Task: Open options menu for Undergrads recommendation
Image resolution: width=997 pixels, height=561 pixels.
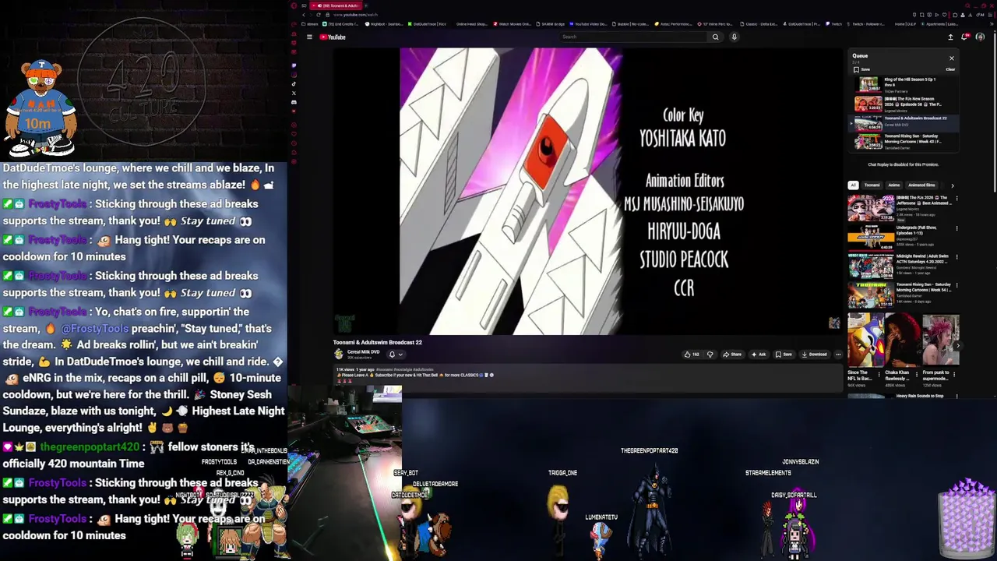Action: pyautogui.click(x=956, y=228)
